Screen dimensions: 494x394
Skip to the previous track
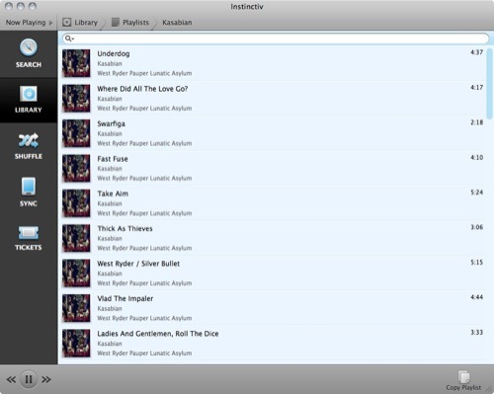pyautogui.click(x=11, y=379)
